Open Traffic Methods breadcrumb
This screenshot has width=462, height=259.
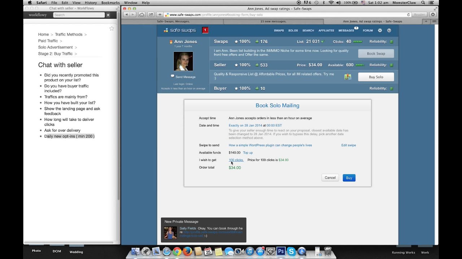69,35
